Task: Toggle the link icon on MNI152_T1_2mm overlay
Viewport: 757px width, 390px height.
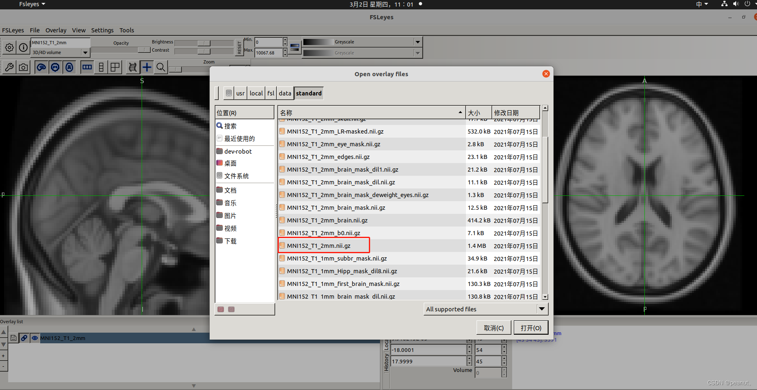Action: pyautogui.click(x=24, y=338)
